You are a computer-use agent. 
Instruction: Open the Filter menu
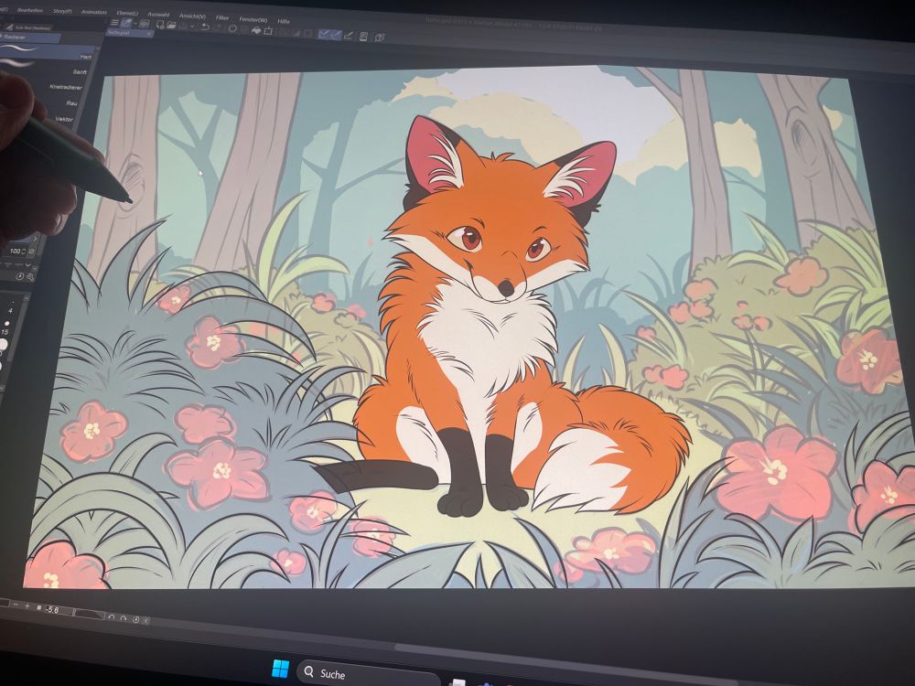[222, 18]
